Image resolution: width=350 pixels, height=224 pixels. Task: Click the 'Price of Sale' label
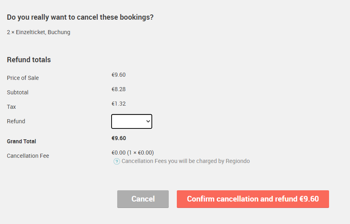pyautogui.click(x=23, y=78)
